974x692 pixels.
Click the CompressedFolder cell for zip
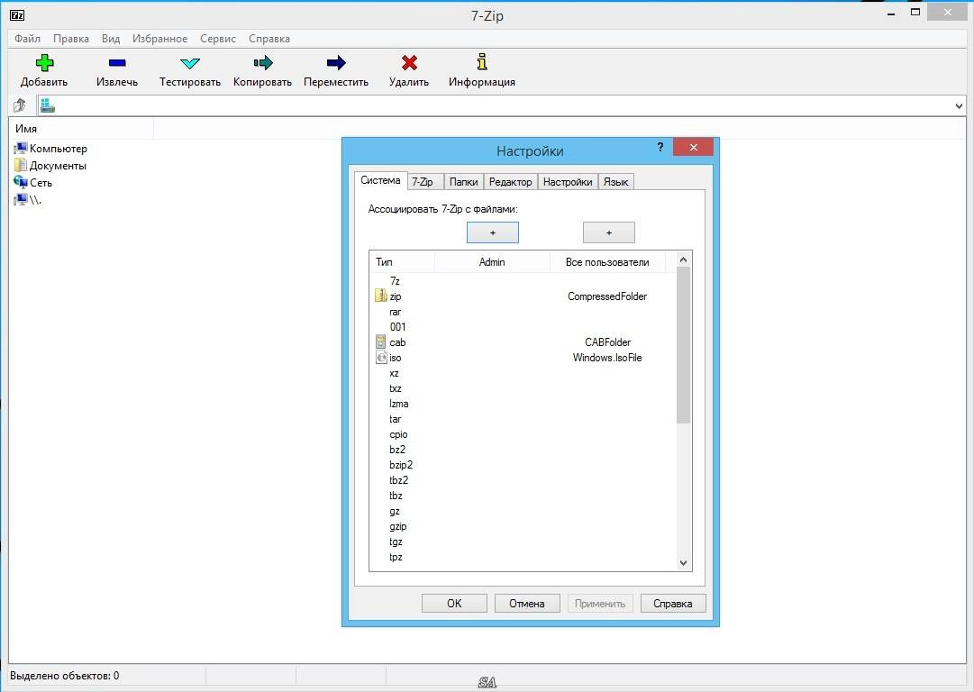click(607, 296)
